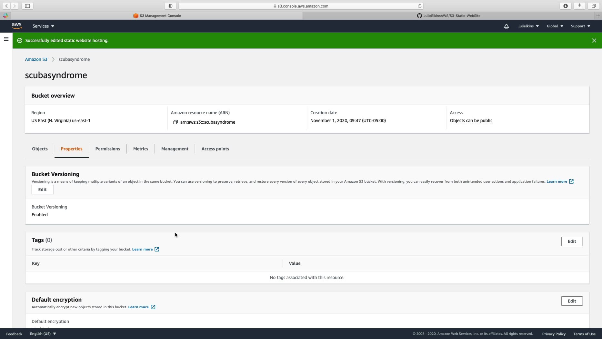Click the US East (N. Virginia) us-east-1 region value
Image resolution: width=602 pixels, height=339 pixels.
coord(61,121)
